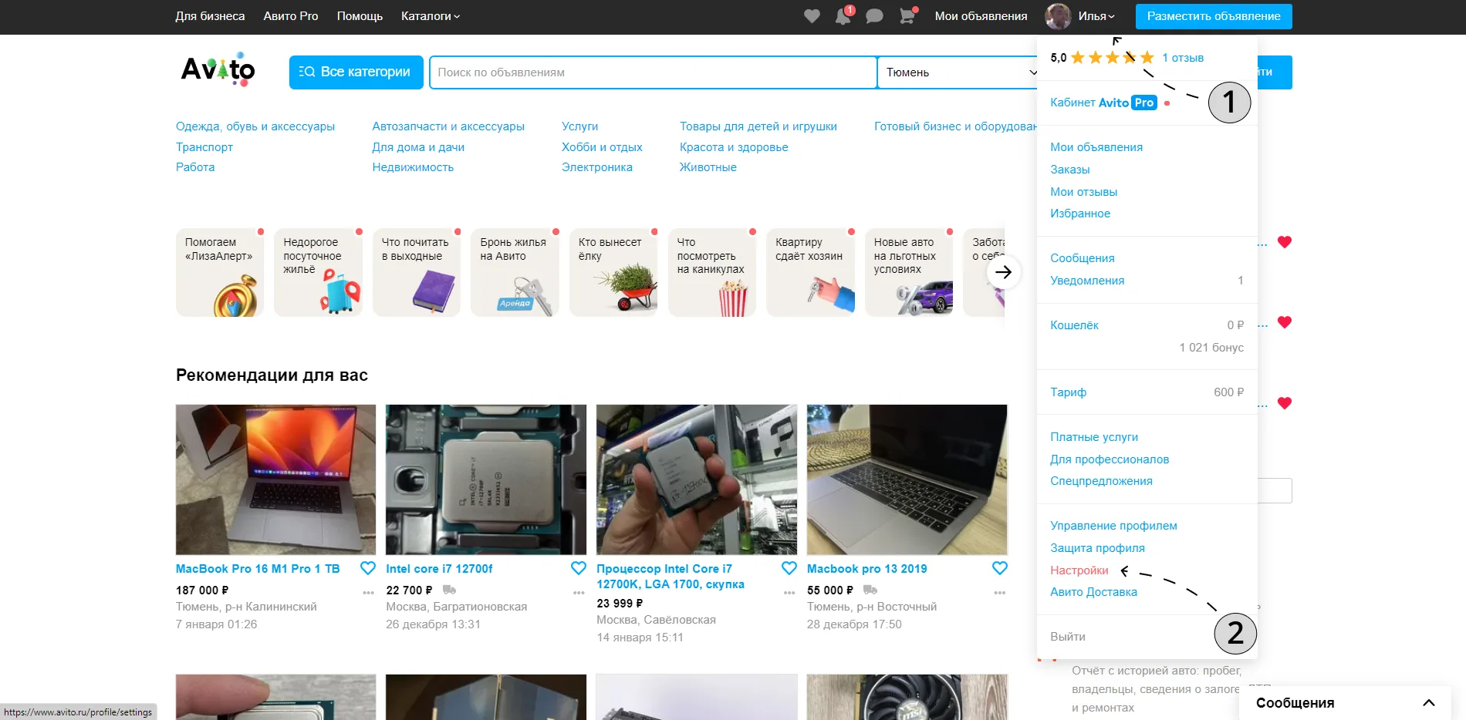Toggle favorite heart on Macbook pro 13 2019

click(1000, 568)
